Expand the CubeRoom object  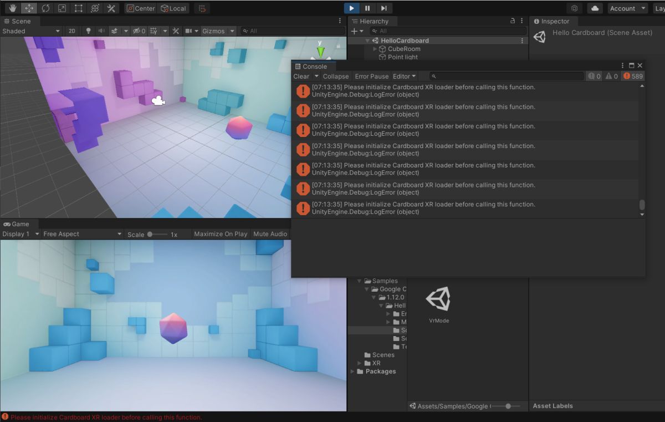[375, 49]
